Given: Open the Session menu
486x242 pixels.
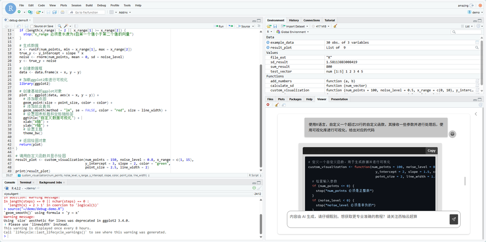Looking at the screenshot, I should 76,5.
